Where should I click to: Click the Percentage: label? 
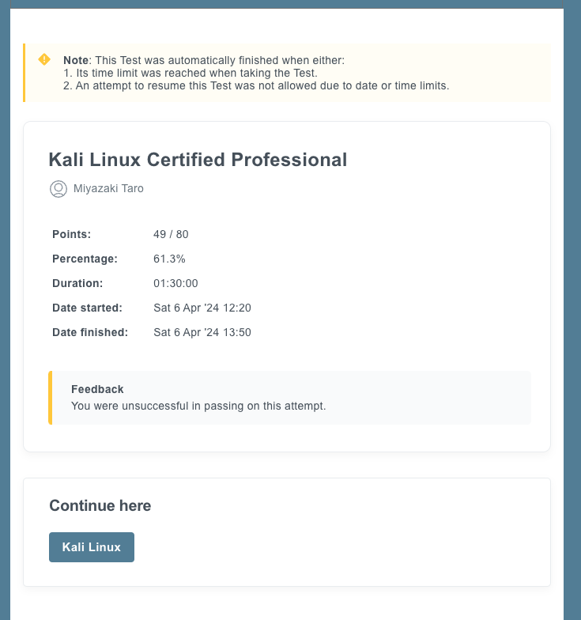85,259
